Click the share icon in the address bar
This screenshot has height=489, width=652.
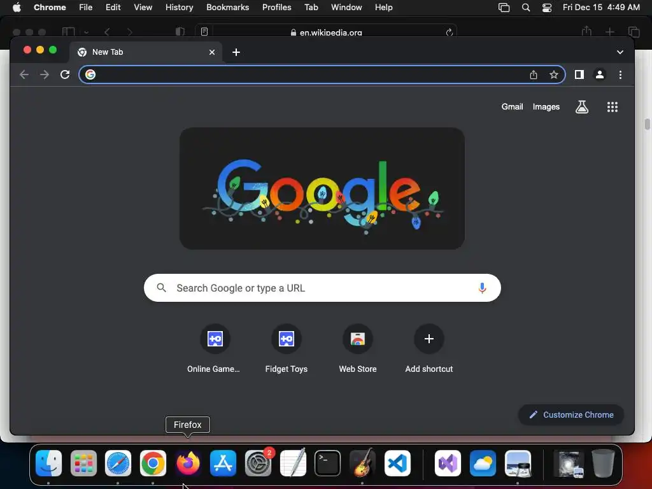pyautogui.click(x=534, y=74)
